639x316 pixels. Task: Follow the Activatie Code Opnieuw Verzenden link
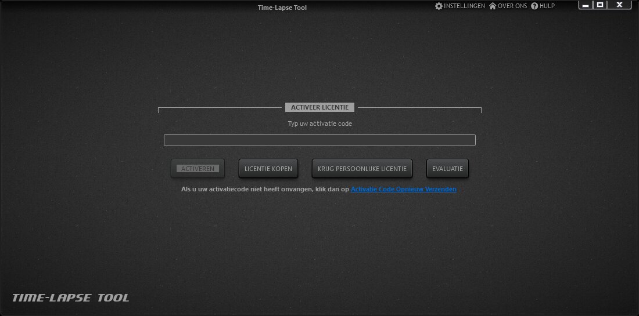pyautogui.click(x=404, y=189)
